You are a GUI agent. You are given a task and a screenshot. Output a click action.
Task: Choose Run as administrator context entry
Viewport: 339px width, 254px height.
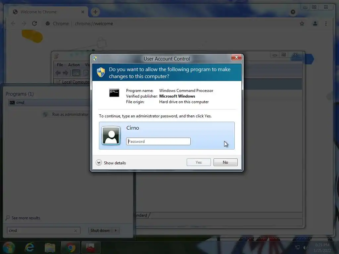(70, 114)
